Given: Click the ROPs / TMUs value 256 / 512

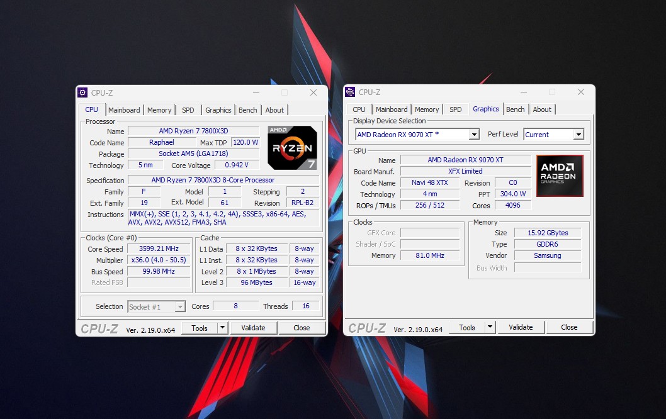Looking at the screenshot, I should (x=430, y=206).
